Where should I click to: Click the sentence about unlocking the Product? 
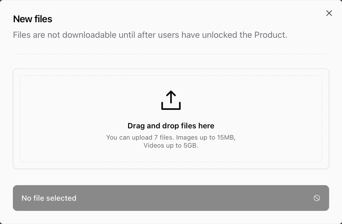(150, 35)
